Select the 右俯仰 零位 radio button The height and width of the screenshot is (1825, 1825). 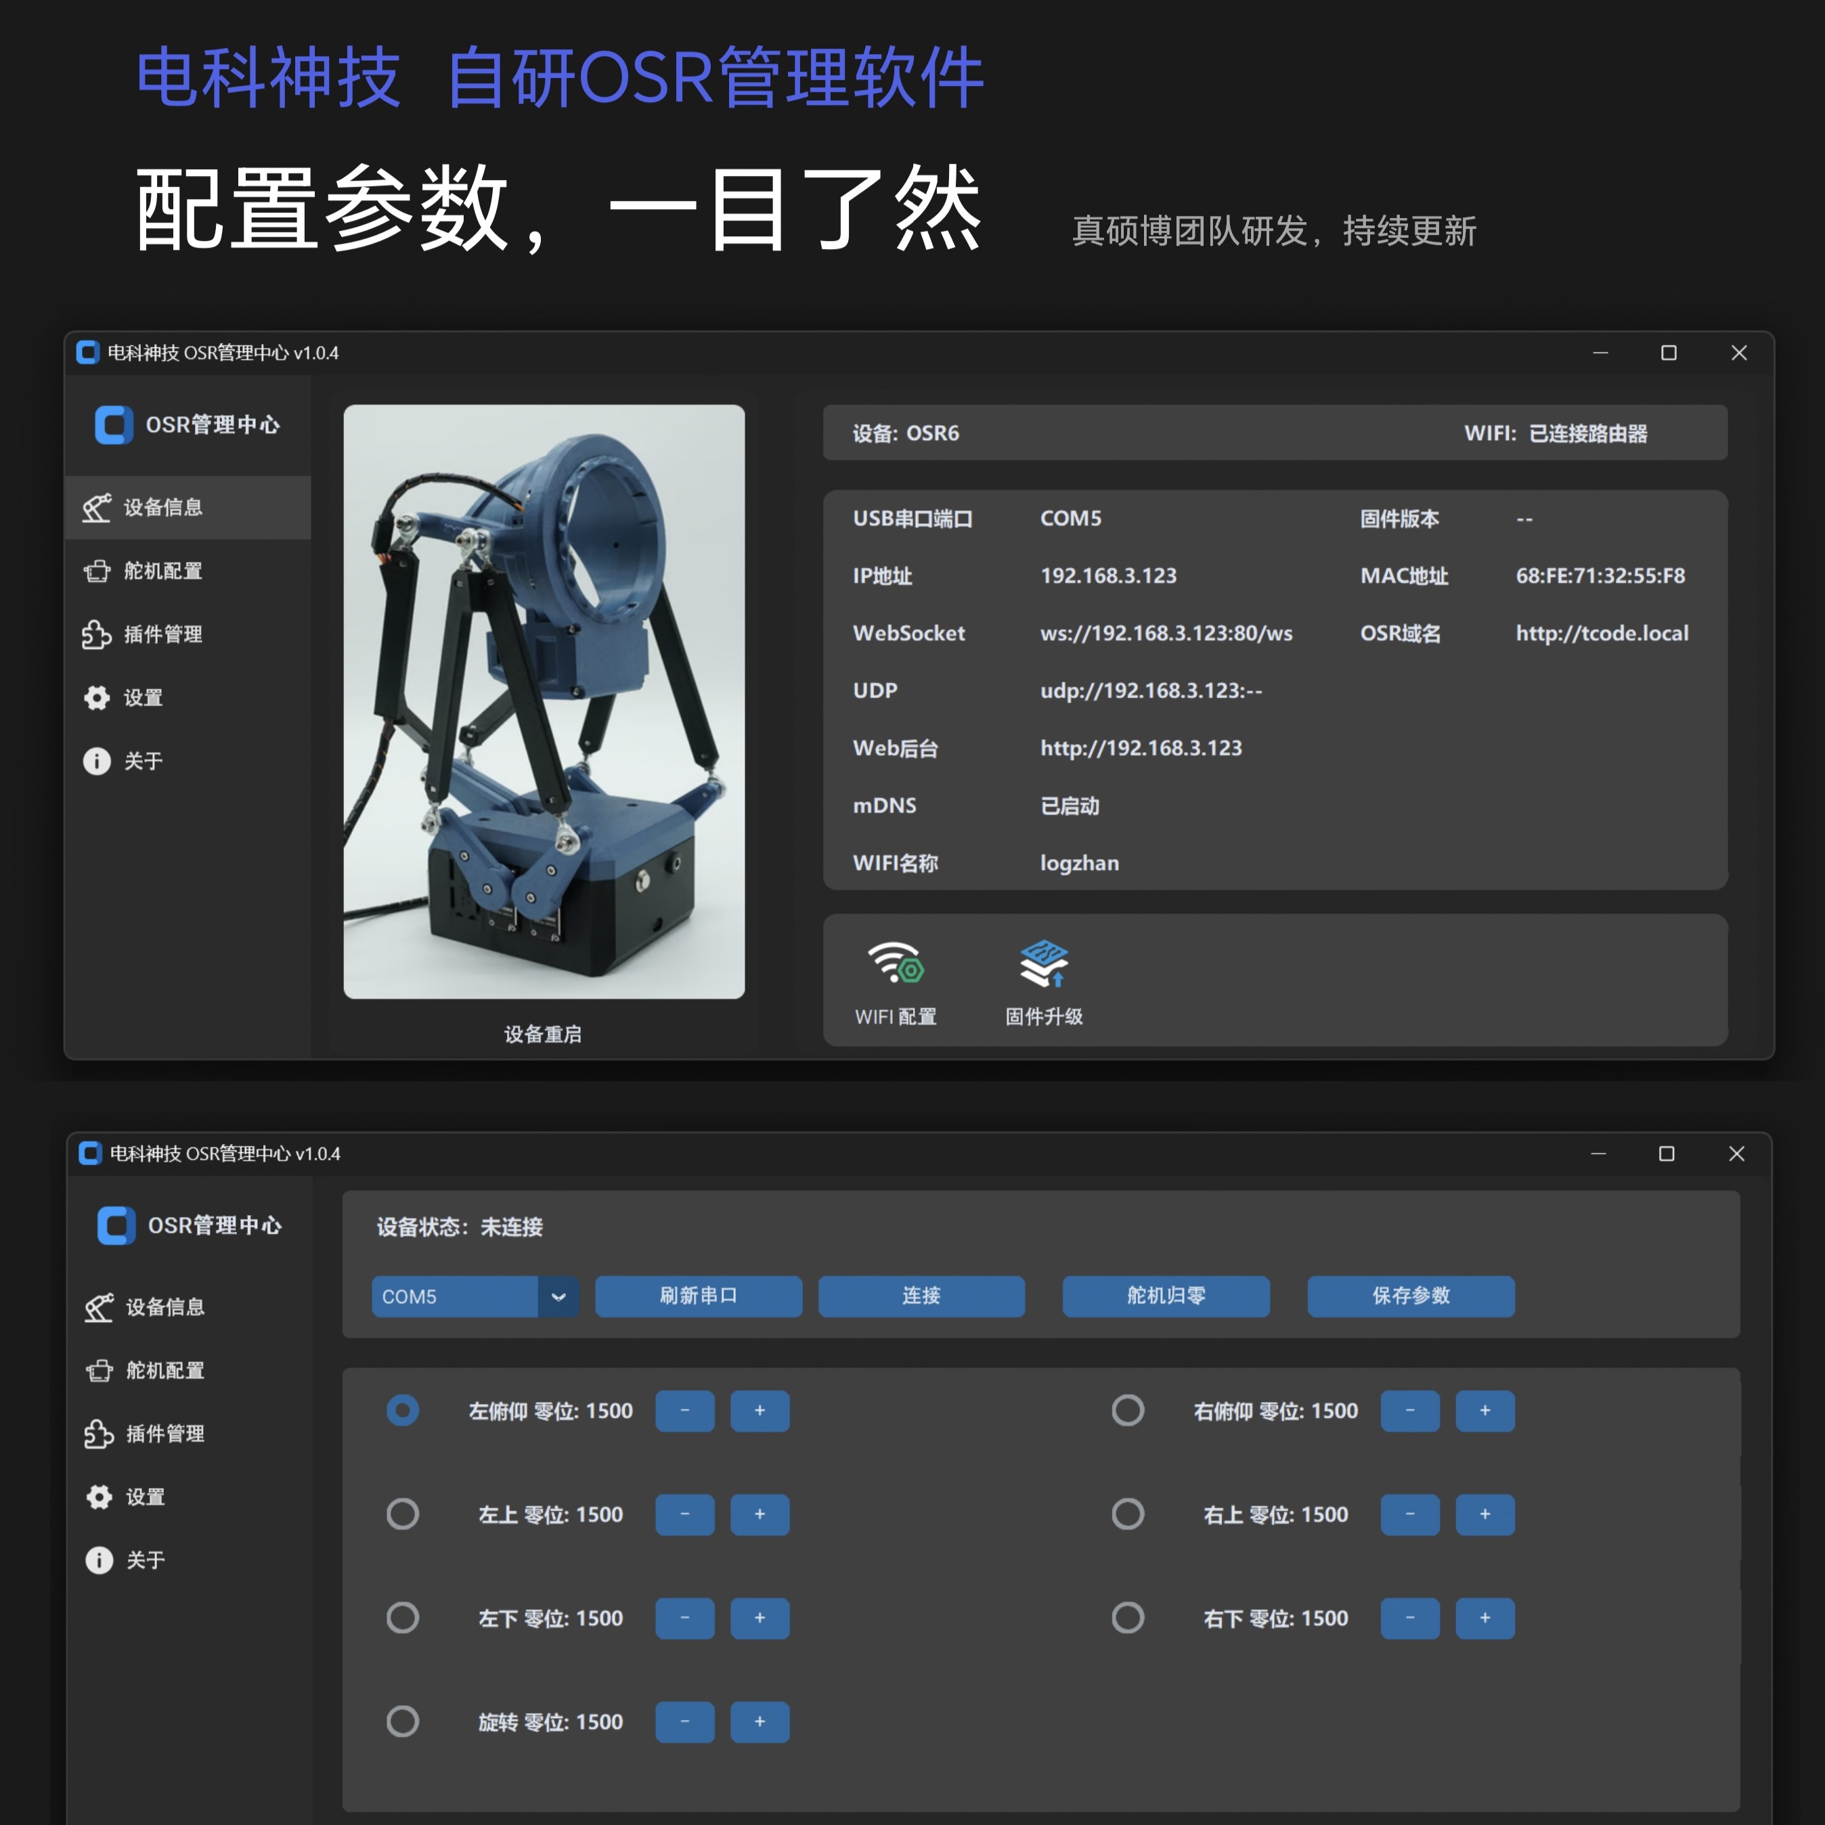point(1128,1410)
